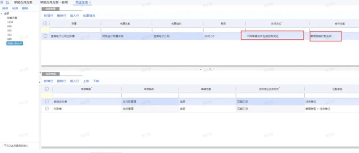Image resolution: width=359 pixels, height=153 pixels.
Task: Click the 蓝海电子公司主账簿 cell
Action: [75, 36]
